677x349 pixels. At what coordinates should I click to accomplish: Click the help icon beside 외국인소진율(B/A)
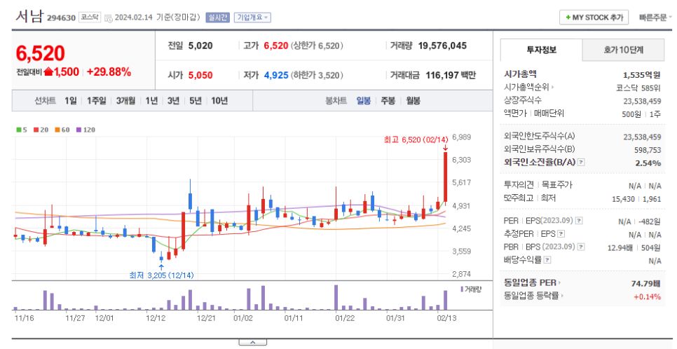click(580, 163)
